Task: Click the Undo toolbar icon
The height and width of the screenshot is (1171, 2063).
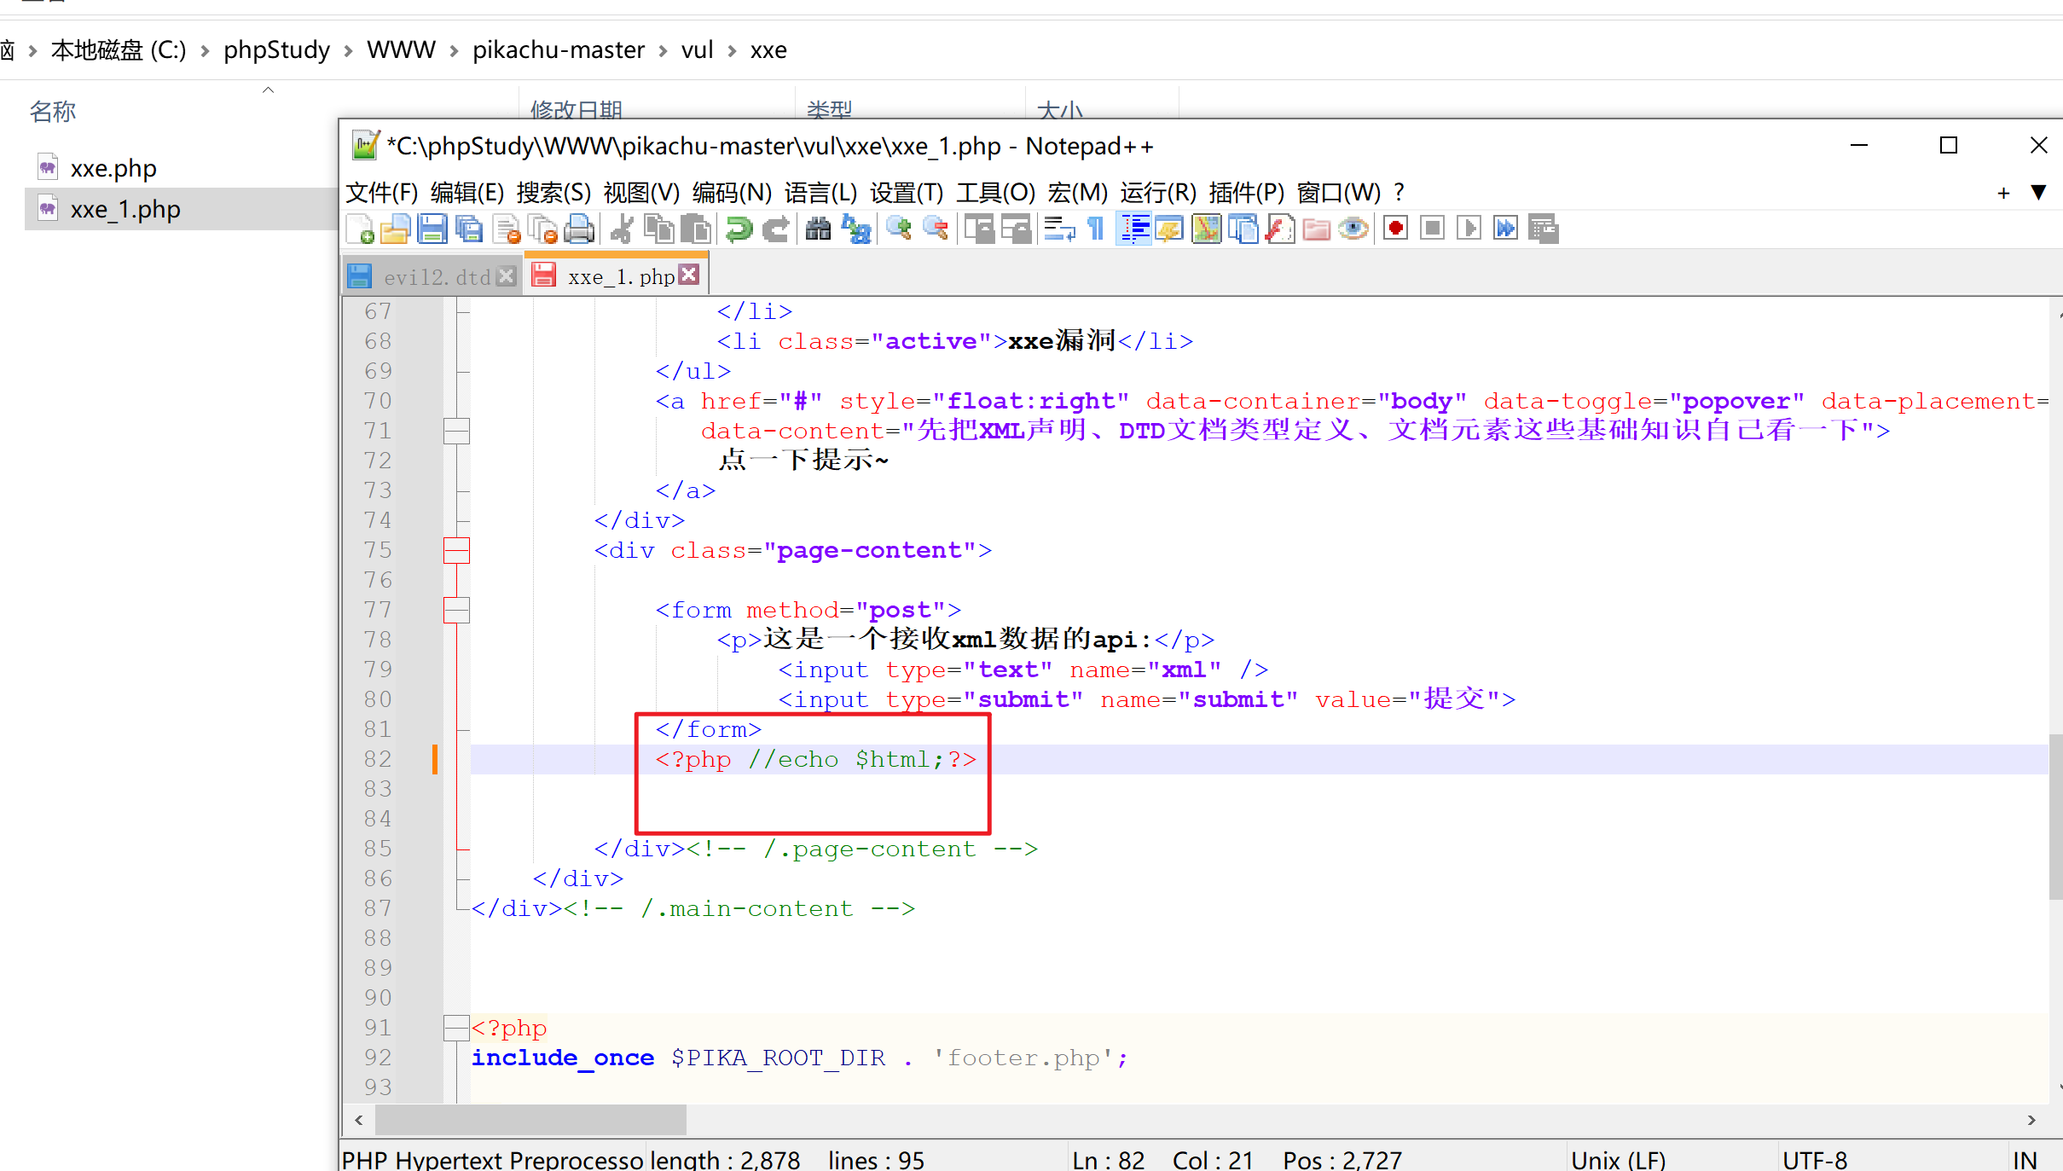Action: point(739,229)
